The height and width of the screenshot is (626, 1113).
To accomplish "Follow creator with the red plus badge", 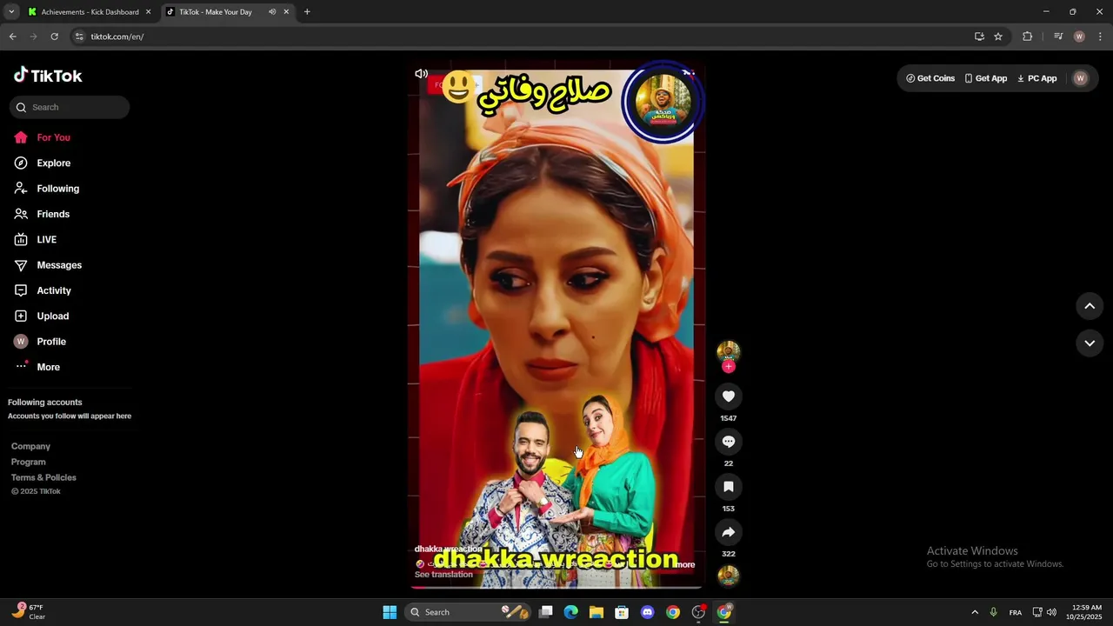I will pyautogui.click(x=729, y=367).
